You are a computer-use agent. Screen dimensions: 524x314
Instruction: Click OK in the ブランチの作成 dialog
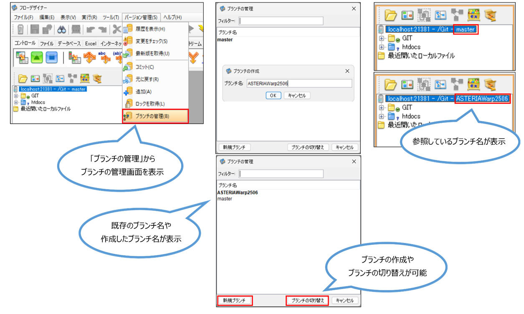tap(273, 95)
